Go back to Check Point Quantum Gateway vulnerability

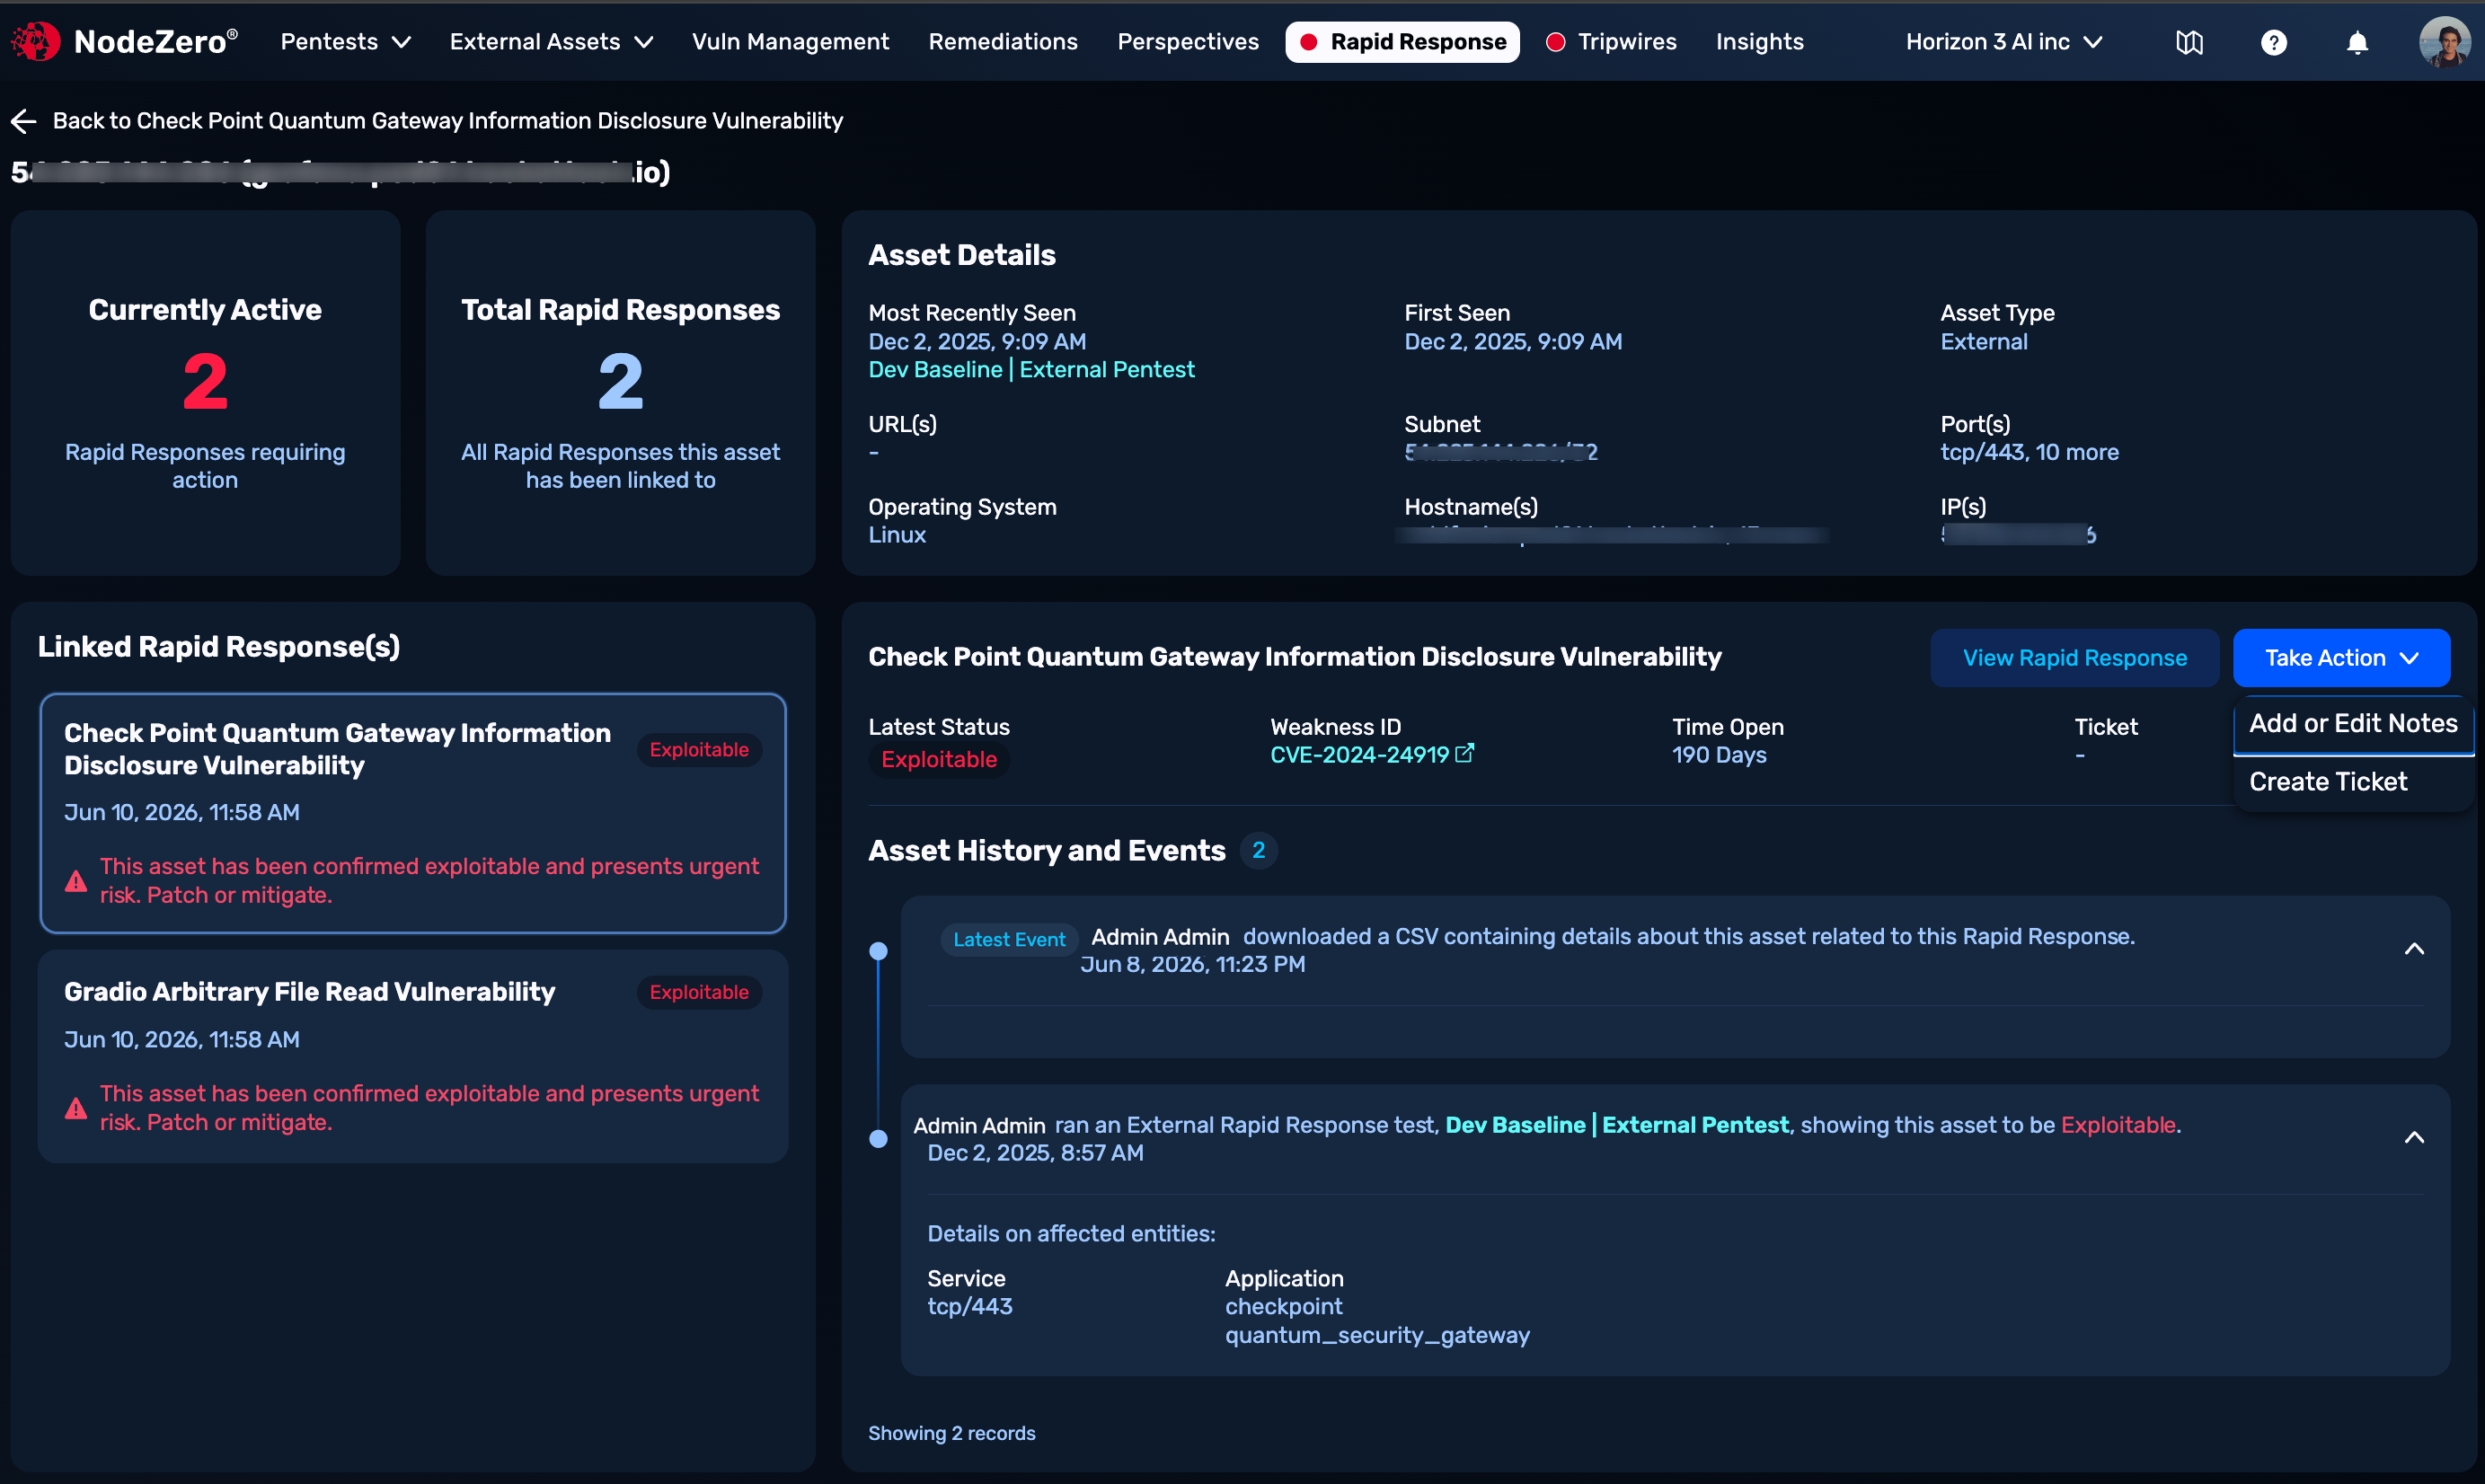447,121
